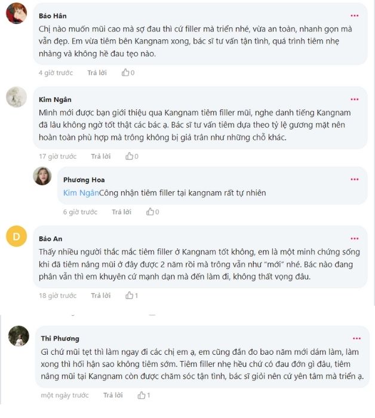This screenshot has width=375, height=418.
Task: Open three-dot menu on Kim Ngân's comment
Action: [x=355, y=99]
